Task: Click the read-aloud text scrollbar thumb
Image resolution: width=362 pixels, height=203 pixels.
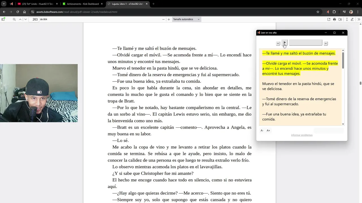Action: point(343,60)
